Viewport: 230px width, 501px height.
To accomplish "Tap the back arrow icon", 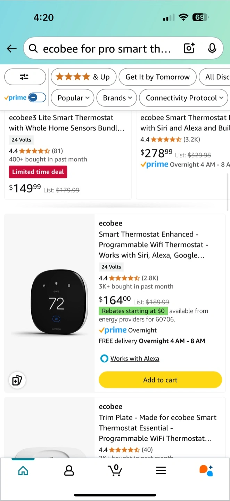I will coord(12,49).
